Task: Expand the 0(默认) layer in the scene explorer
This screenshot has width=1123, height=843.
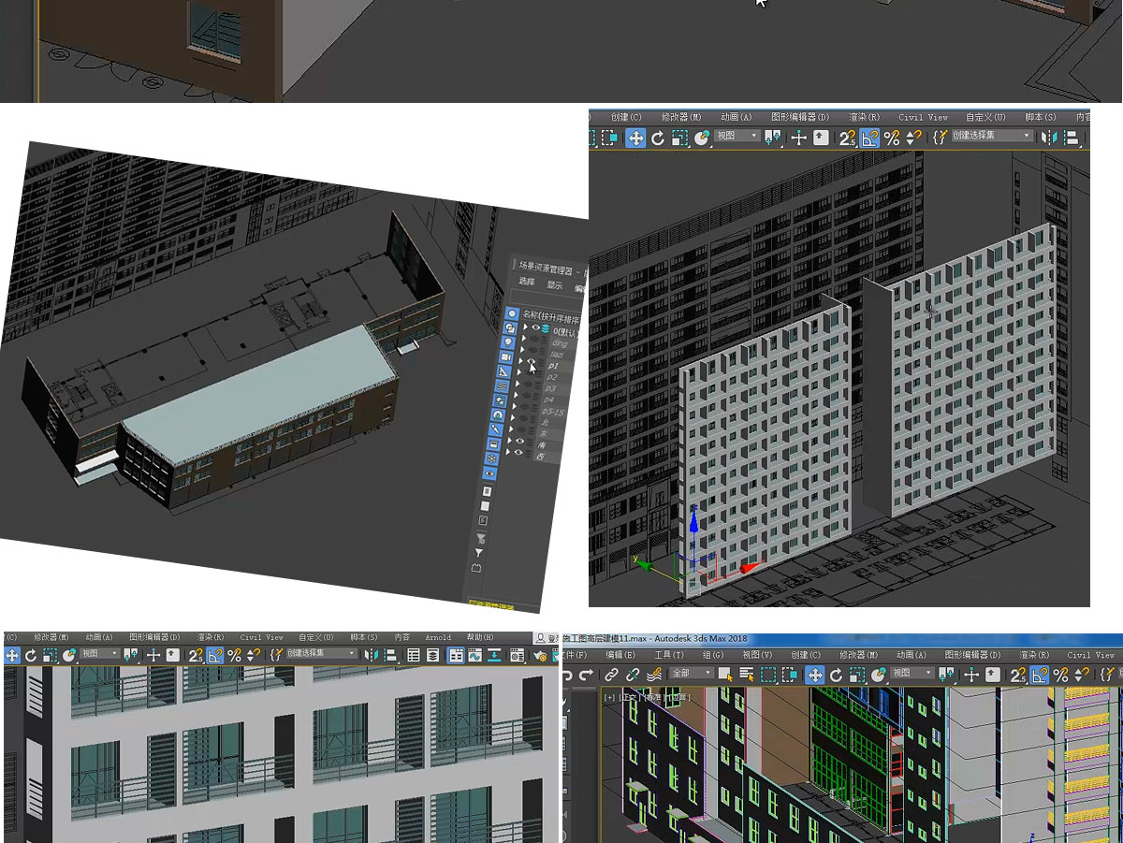Action: tap(524, 328)
